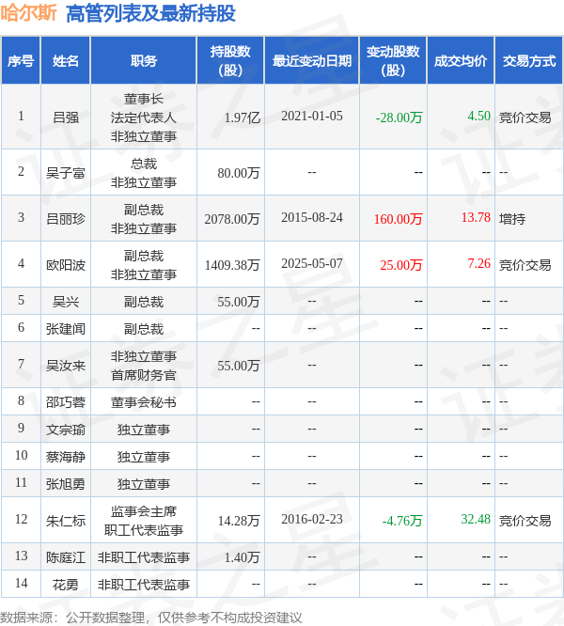Select the 交易方式 column header
This screenshot has height=626, width=564.
pyautogui.click(x=529, y=61)
